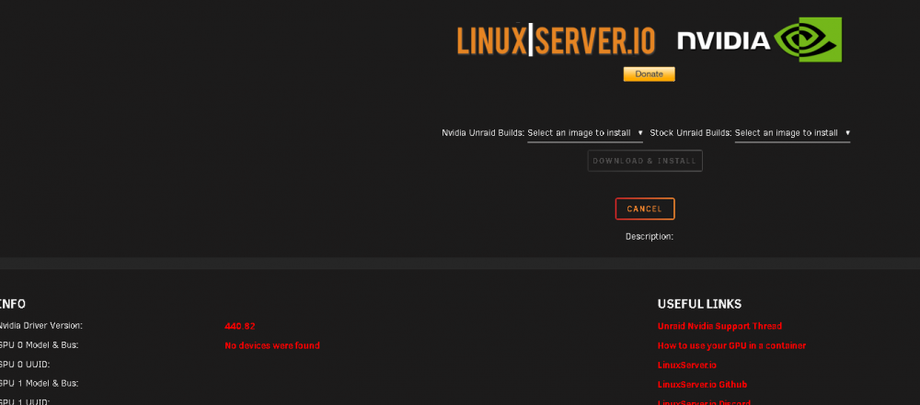This screenshot has width=920, height=405.
Task: Click the NVIDIA logo
Action: pyautogui.click(x=760, y=39)
